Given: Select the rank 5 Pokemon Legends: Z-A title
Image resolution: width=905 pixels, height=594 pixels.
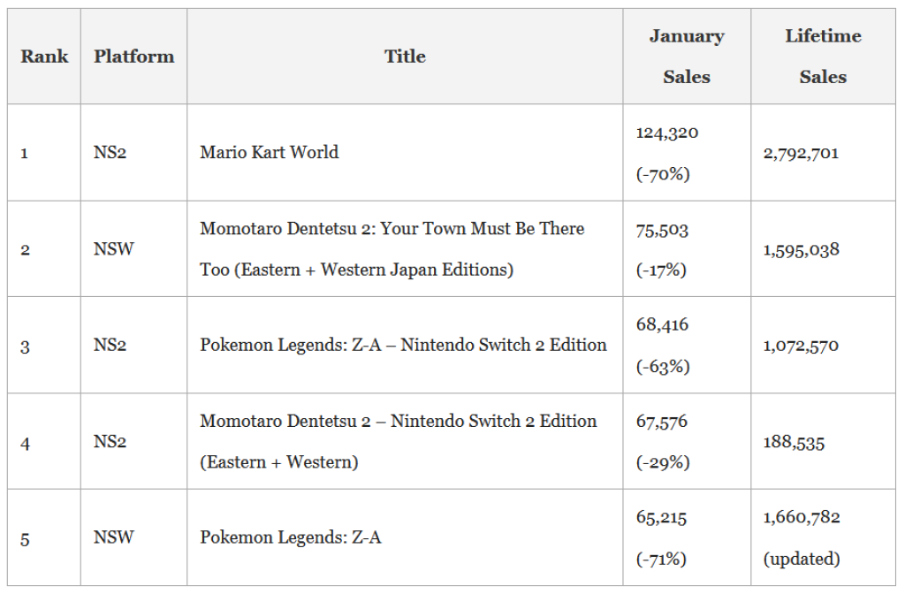Looking at the screenshot, I should point(291,537).
